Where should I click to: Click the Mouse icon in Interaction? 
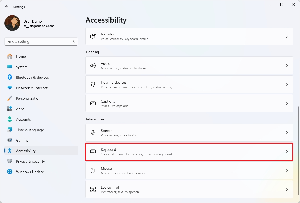click(x=93, y=170)
